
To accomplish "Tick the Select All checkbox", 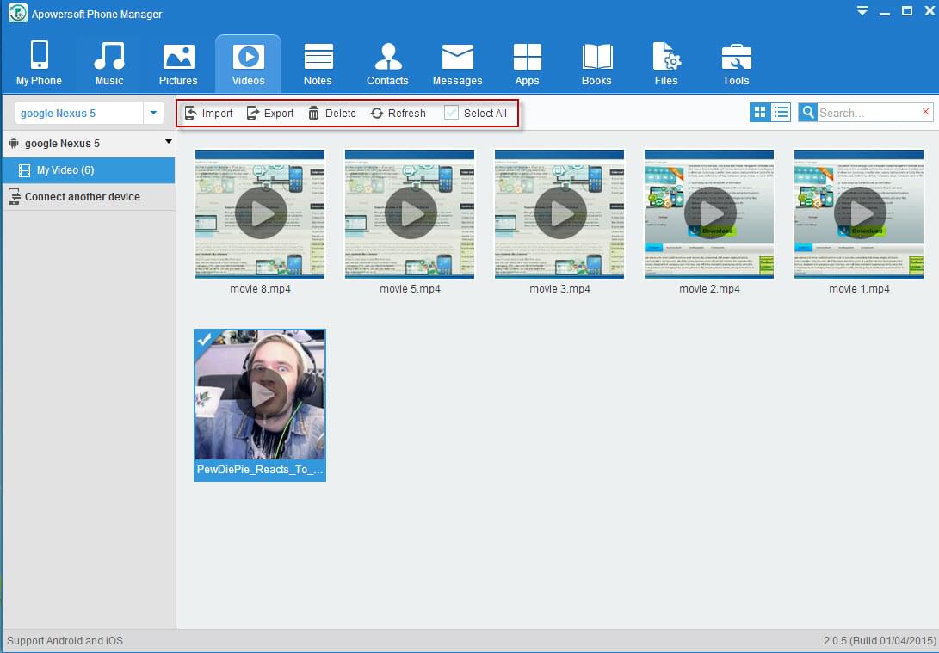I will (451, 113).
